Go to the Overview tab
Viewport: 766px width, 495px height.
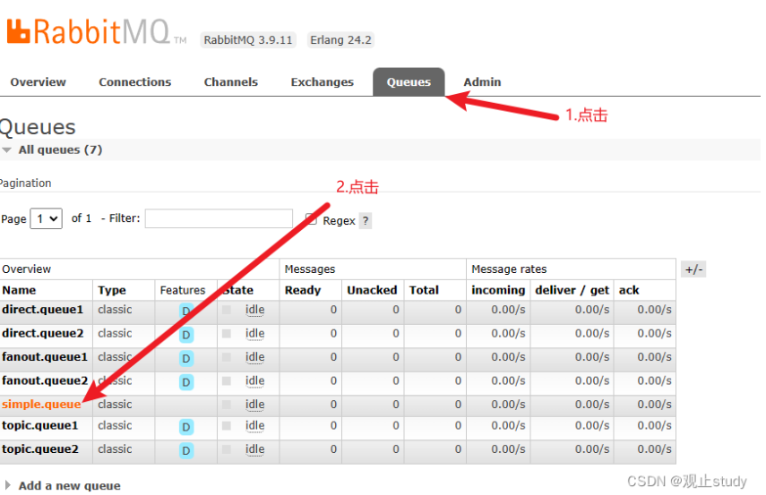(39, 82)
